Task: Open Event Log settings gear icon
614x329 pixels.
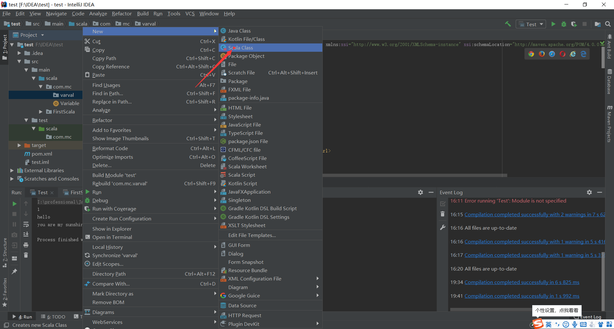Action: [589, 192]
